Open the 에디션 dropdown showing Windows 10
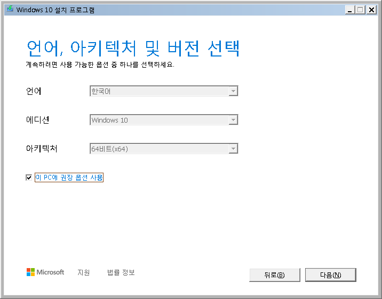The image size is (382, 299). 164,120
